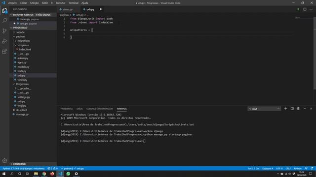This screenshot has height=177, width=316.
Task: Open the Search view in activity bar
Action: coord(4,21)
